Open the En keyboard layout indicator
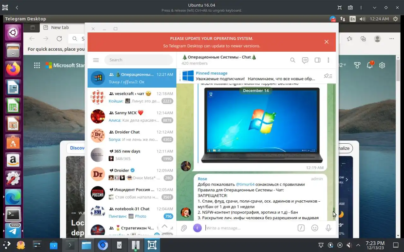 tap(353, 19)
